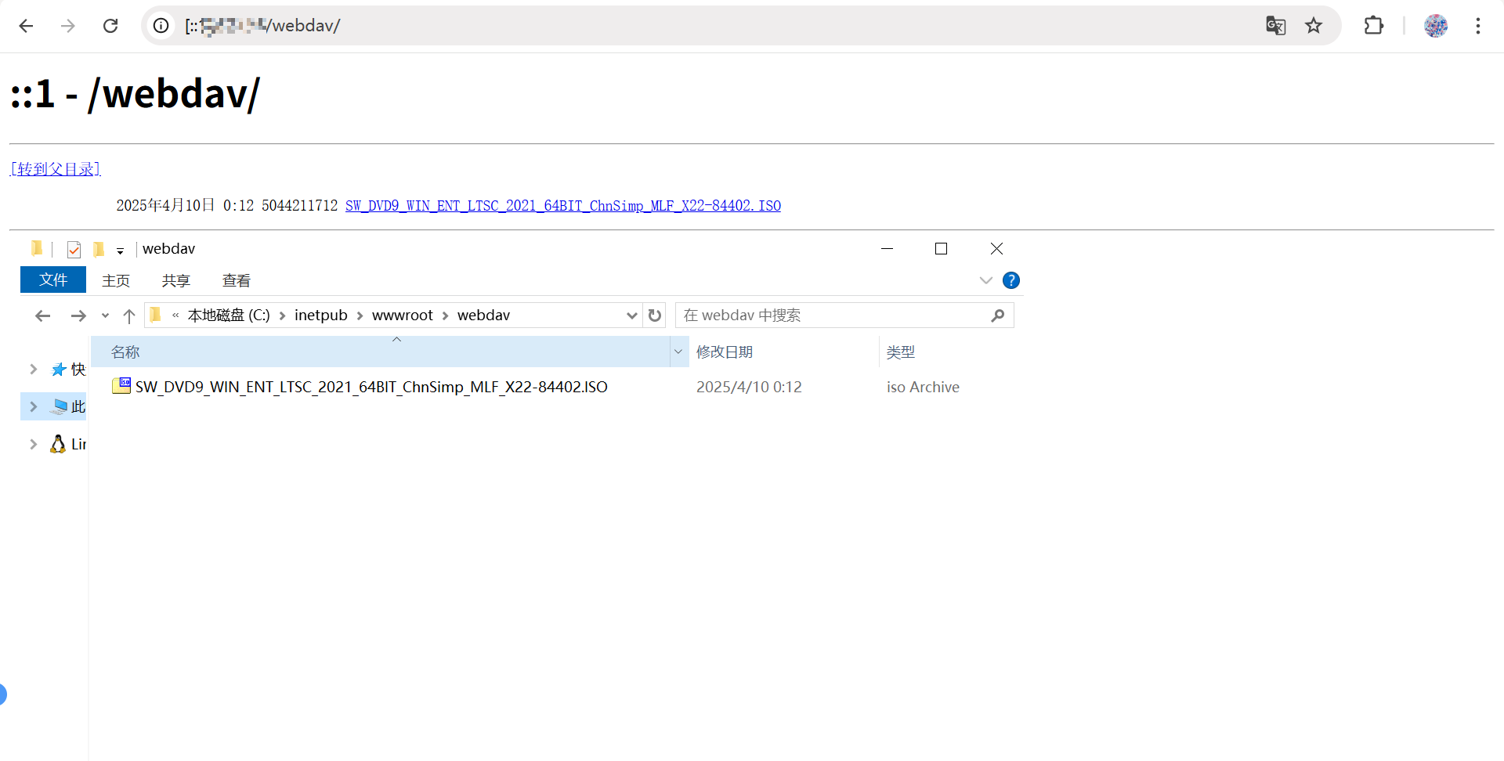Viewport: 1504px width, 761px height.
Task: Expand chevron after wwwroot in breadcrumb
Action: (445, 316)
